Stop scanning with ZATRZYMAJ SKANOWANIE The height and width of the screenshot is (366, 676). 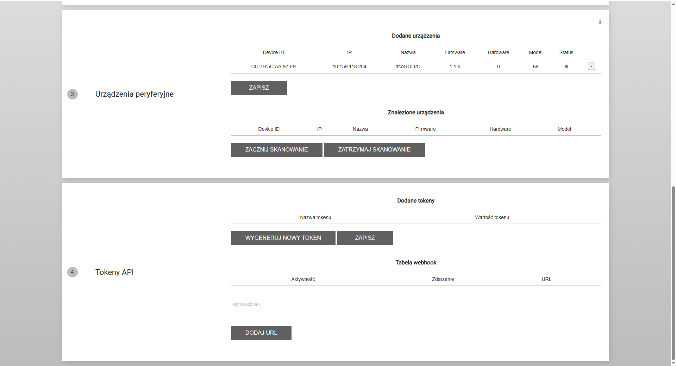click(374, 150)
